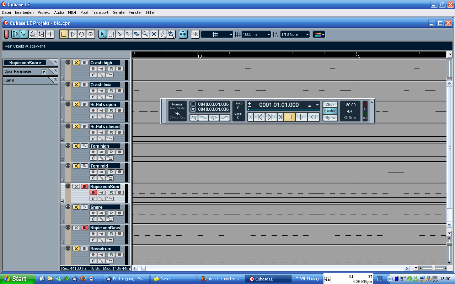Expand the Kanal inspector section
The width and height of the screenshot is (455, 284).
(55, 80)
